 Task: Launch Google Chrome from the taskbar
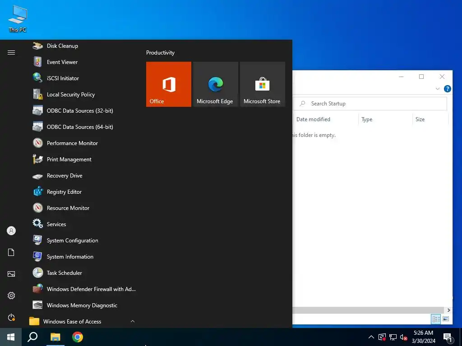78,337
